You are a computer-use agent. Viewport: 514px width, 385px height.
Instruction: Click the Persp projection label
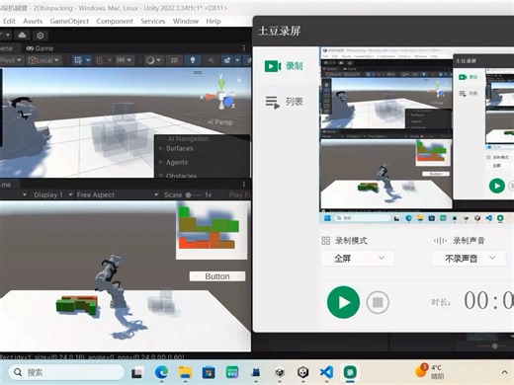coord(220,122)
